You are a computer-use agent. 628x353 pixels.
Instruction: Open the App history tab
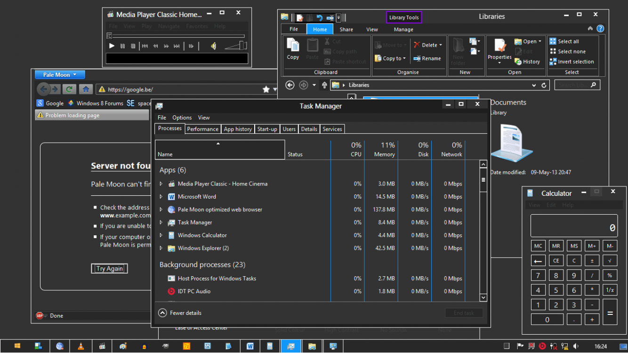point(238,129)
